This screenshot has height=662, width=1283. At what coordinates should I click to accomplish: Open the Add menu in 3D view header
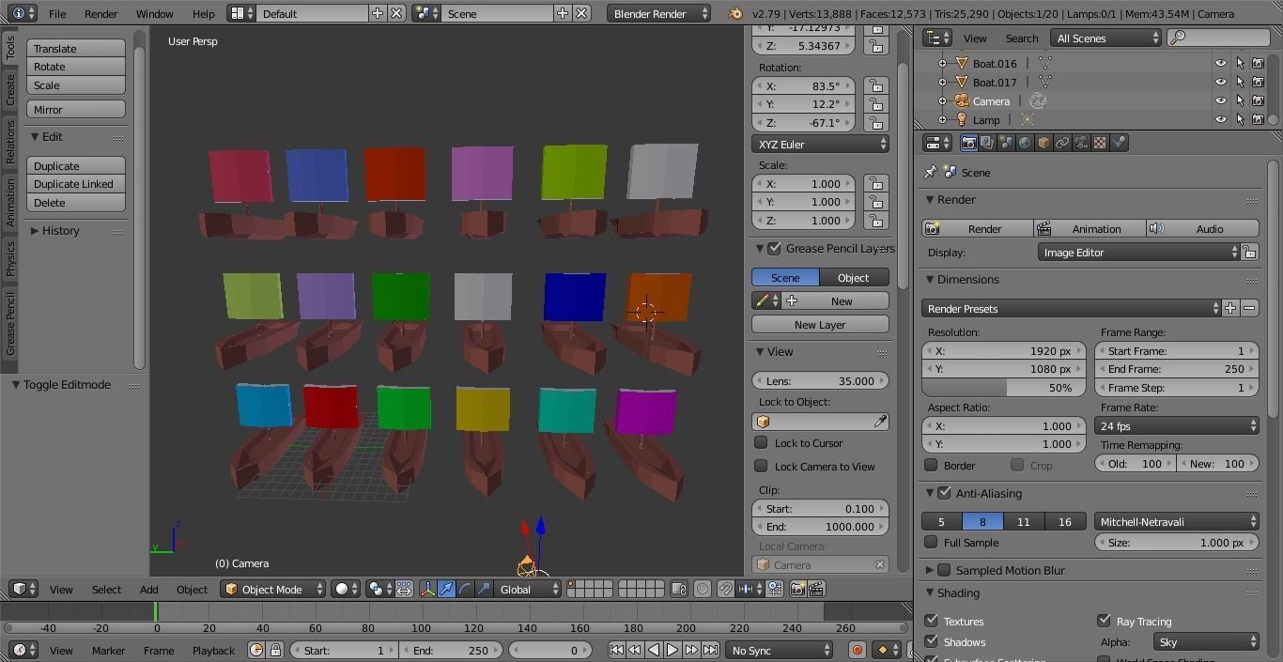148,589
